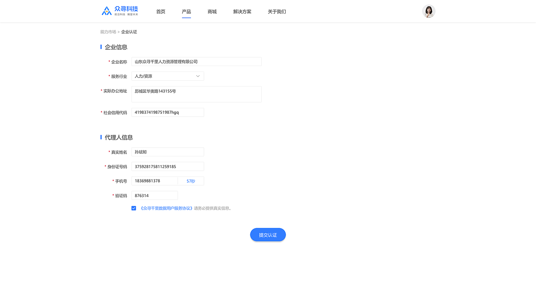
Task: Open the 关于我们 menu item
Action: click(276, 11)
